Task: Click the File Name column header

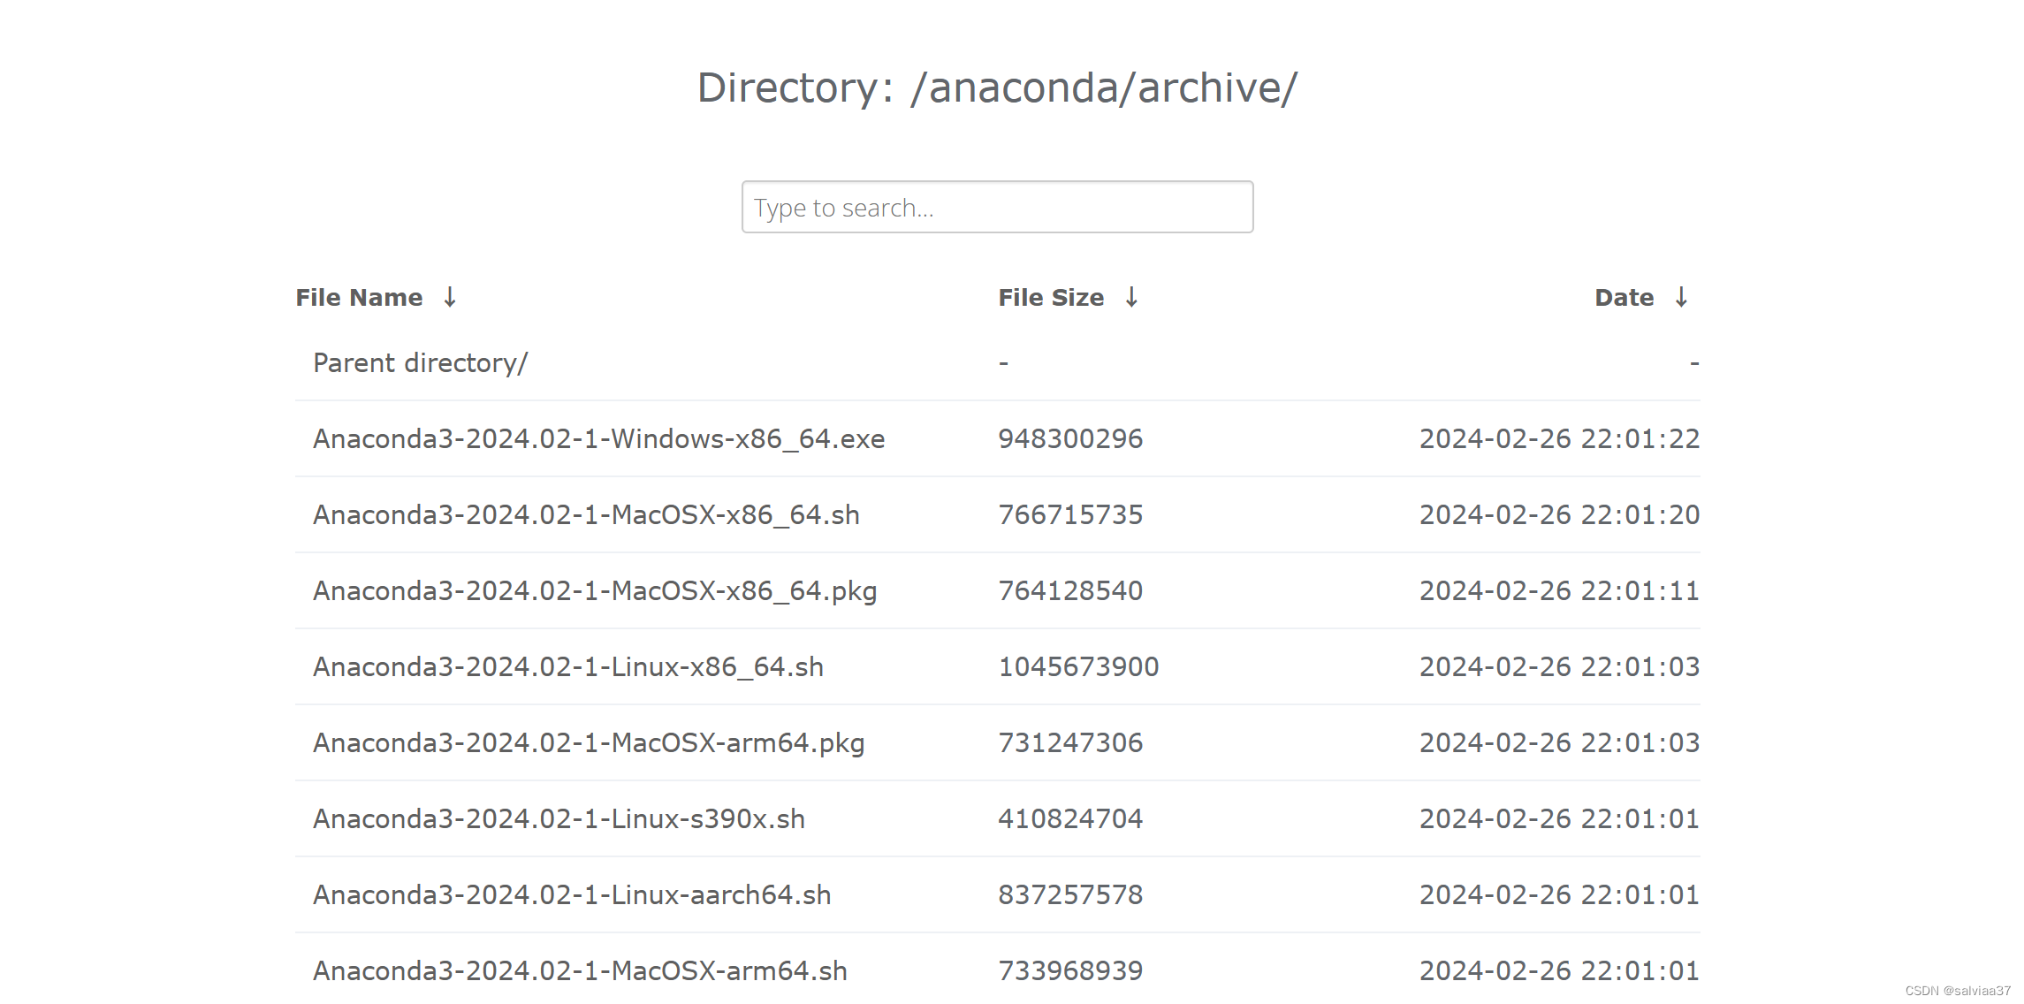Action: (x=358, y=297)
